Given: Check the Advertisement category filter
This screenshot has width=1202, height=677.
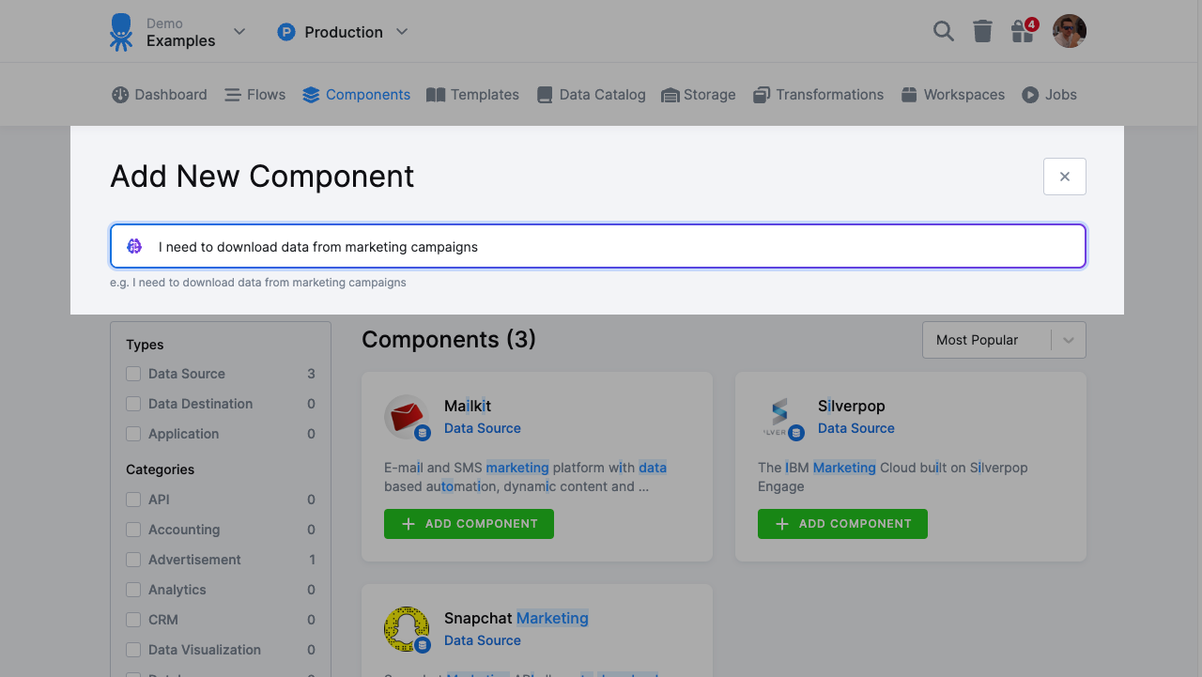Looking at the screenshot, I should tap(133, 560).
